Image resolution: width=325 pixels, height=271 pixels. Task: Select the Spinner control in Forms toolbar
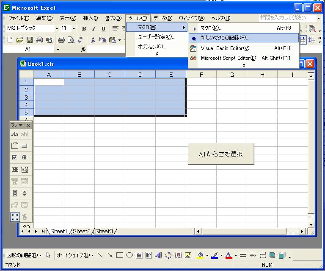[25, 193]
